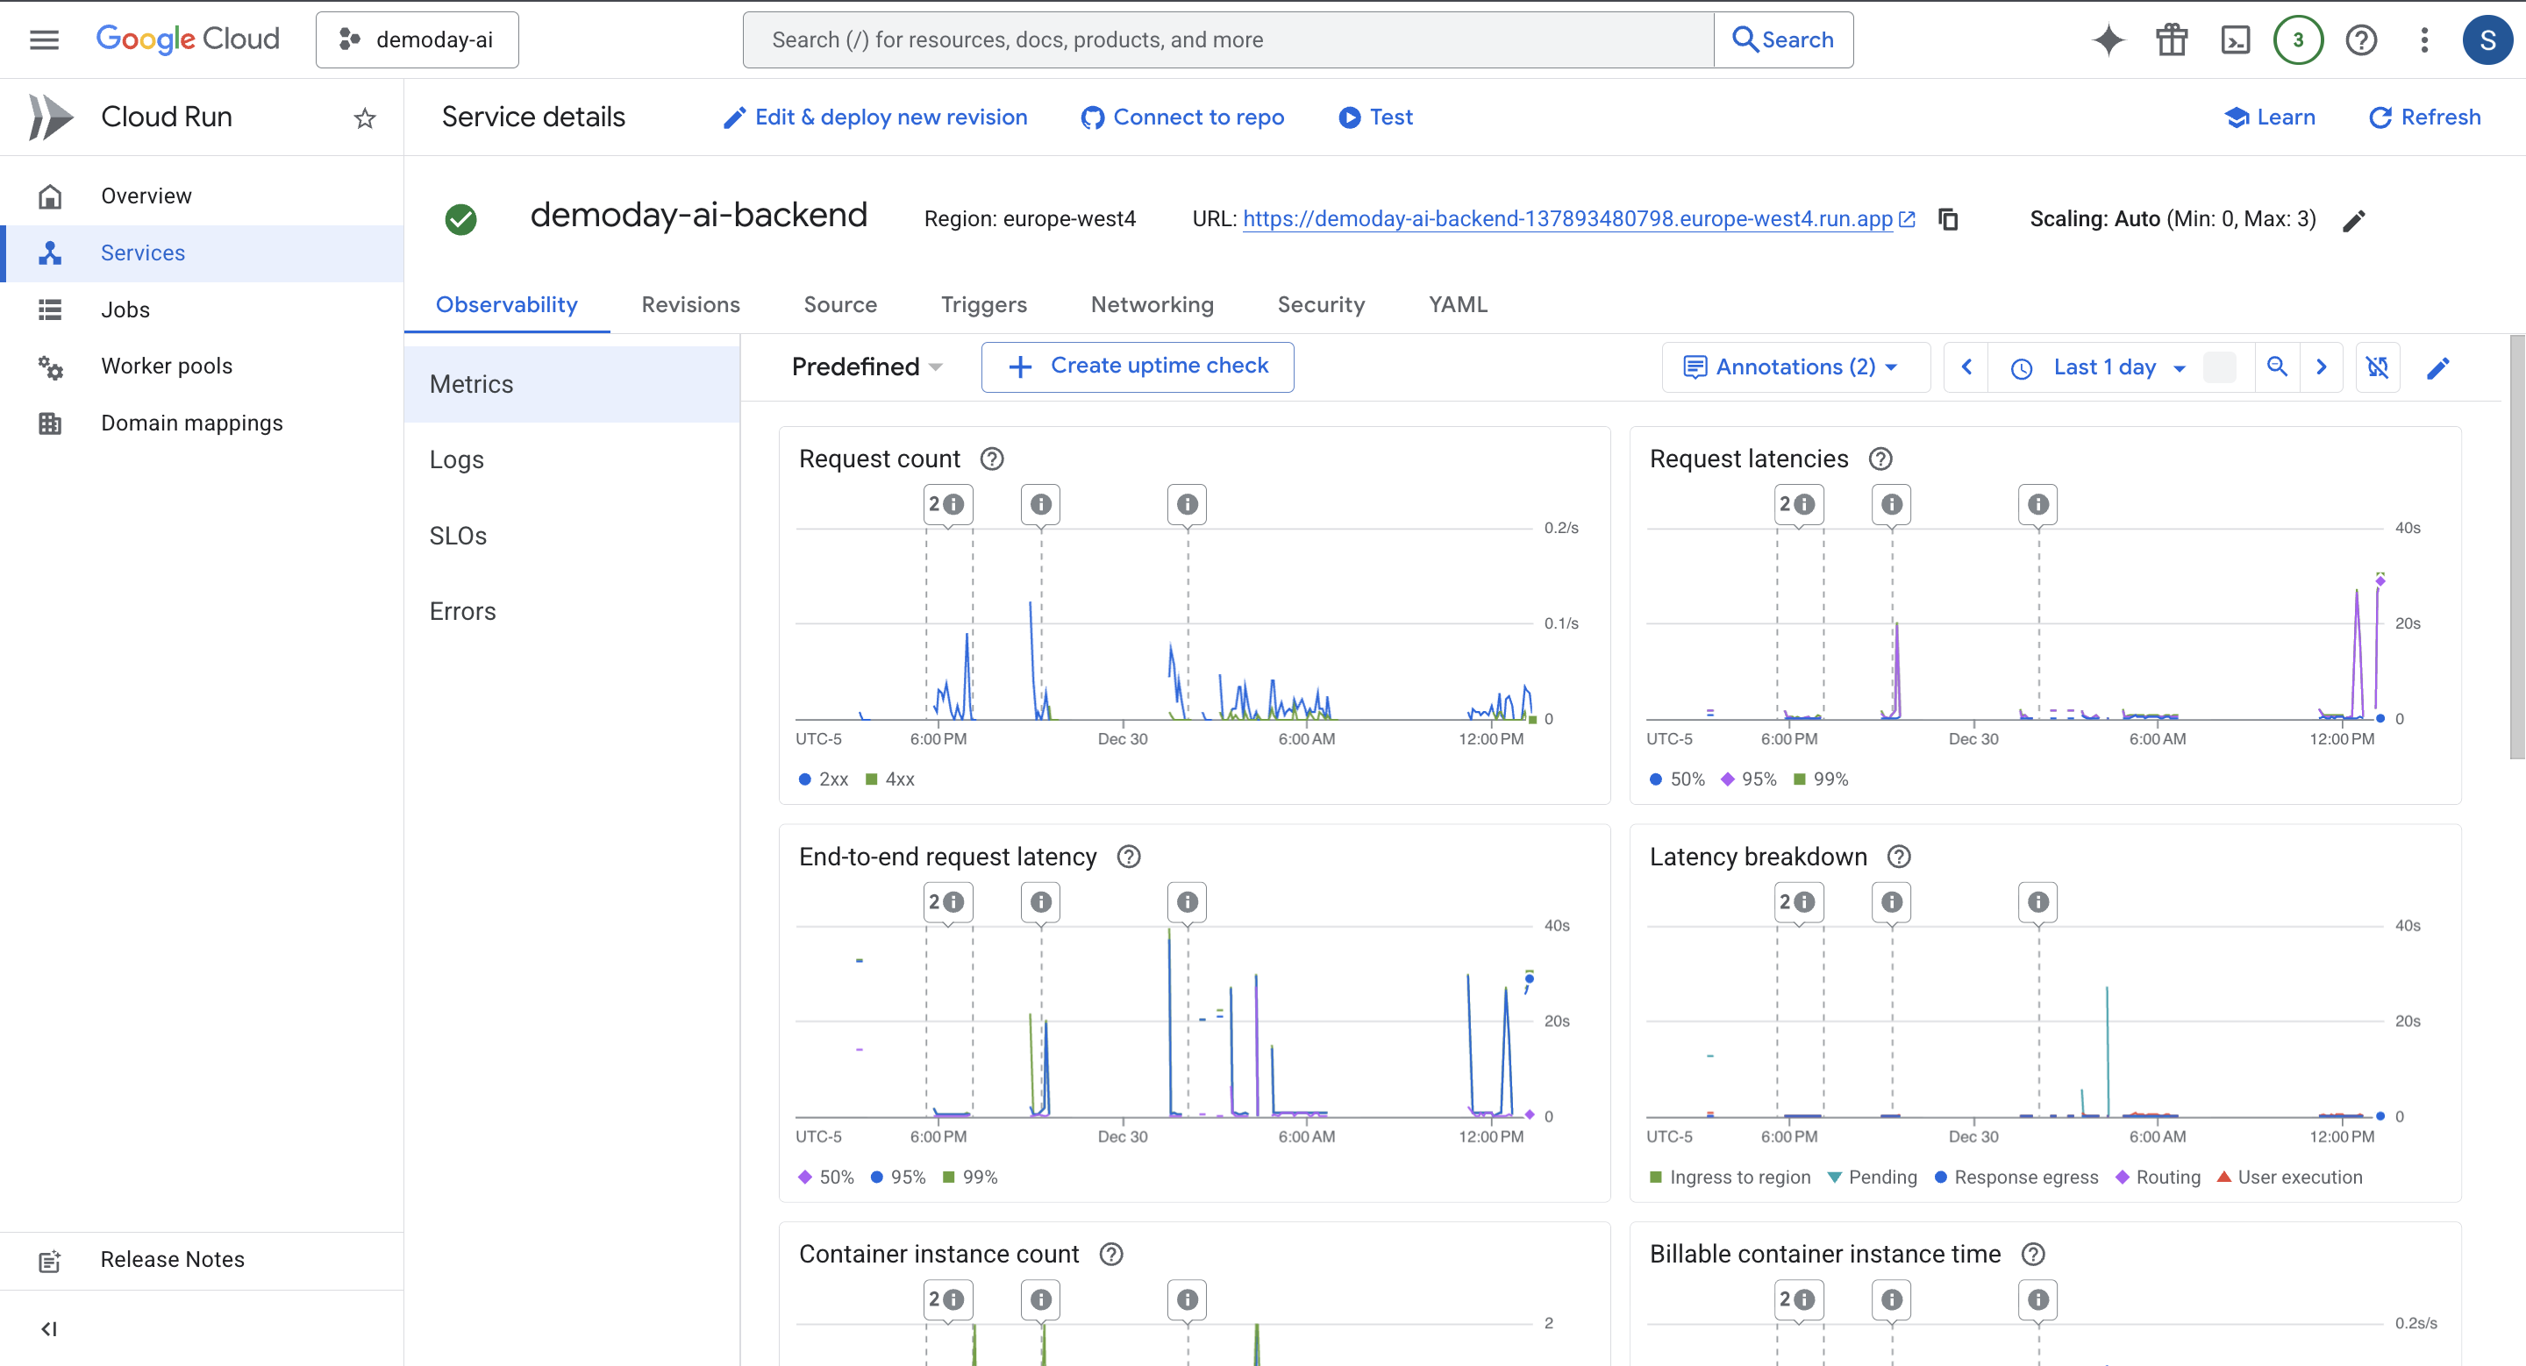Expand the Predefined dashboard dropdown
Image resolution: width=2526 pixels, height=1366 pixels.
[x=867, y=367]
